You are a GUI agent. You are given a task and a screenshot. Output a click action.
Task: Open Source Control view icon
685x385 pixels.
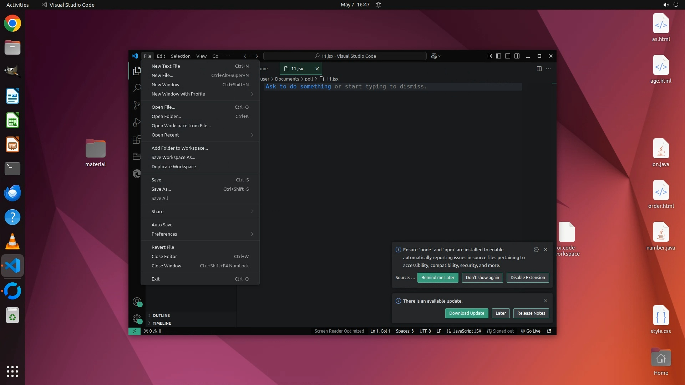pyautogui.click(x=137, y=105)
